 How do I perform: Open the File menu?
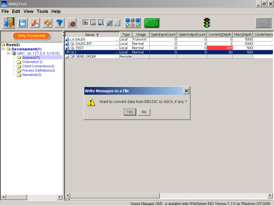click(x=5, y=11)
